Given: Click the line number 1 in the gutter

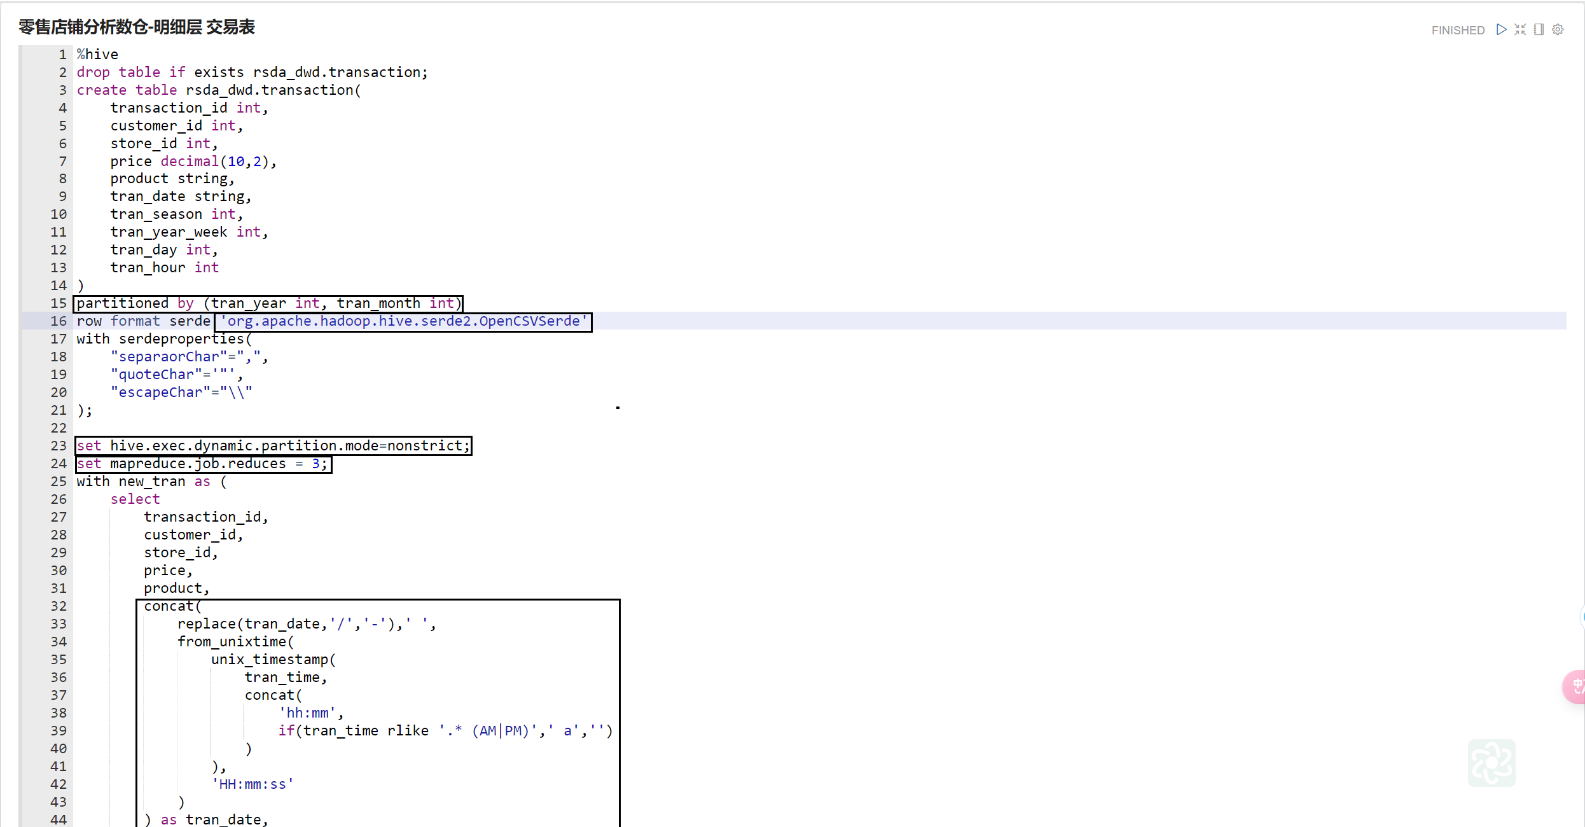Looking at the screenshot, I should [62, 55].
